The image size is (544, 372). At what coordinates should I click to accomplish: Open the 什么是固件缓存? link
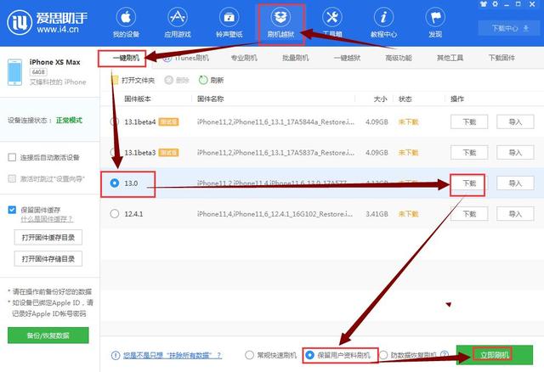[x=47, y=219]
